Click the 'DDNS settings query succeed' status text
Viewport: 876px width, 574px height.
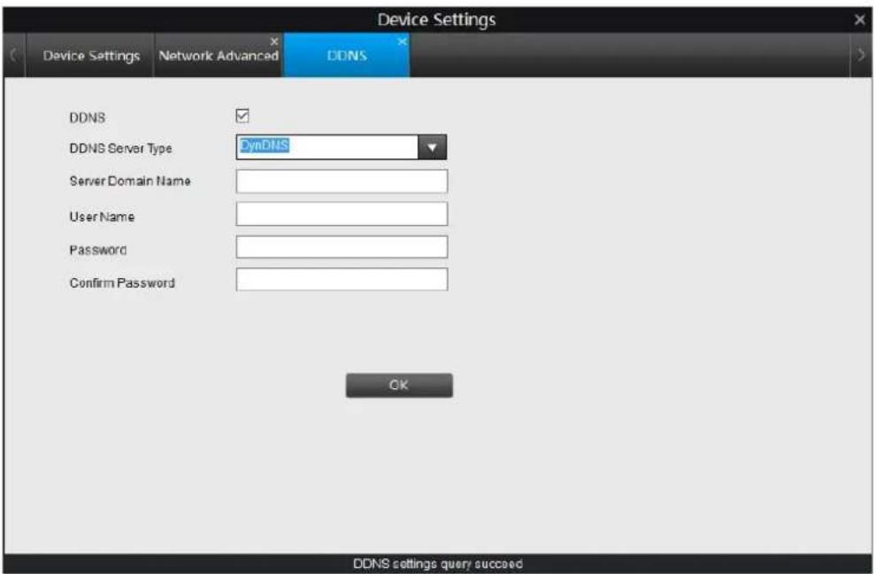click(x=438, y=563)
